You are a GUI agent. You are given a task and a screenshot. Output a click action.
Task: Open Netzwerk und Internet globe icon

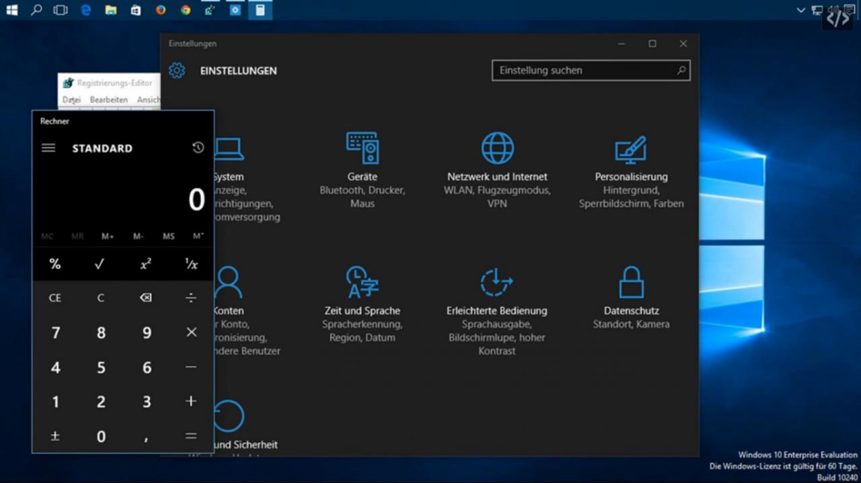click(497, 148)
